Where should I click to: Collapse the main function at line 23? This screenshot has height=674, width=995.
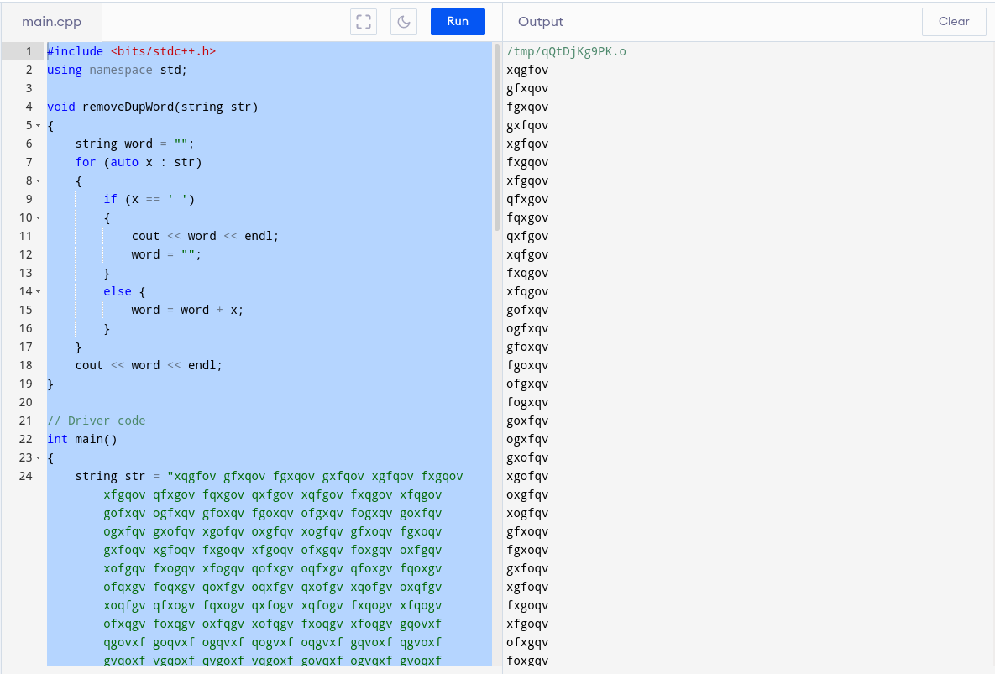tap(39, 458)
